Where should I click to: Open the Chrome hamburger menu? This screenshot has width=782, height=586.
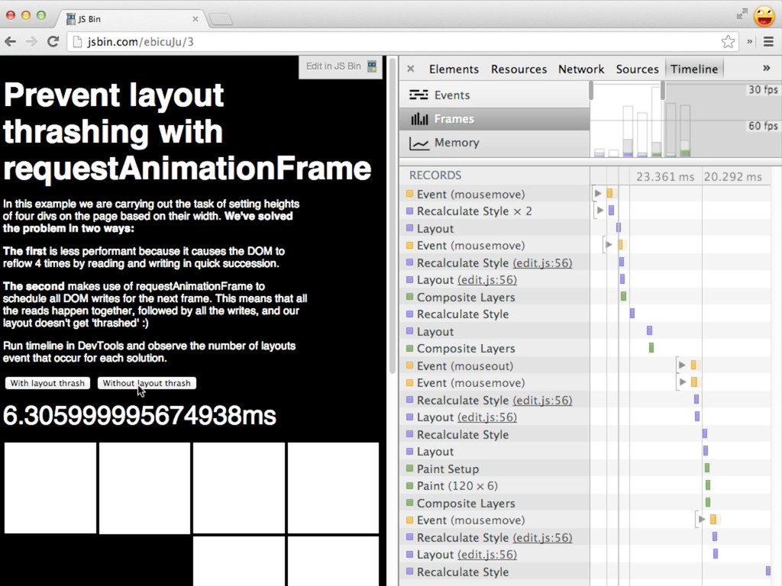[768, 42]
